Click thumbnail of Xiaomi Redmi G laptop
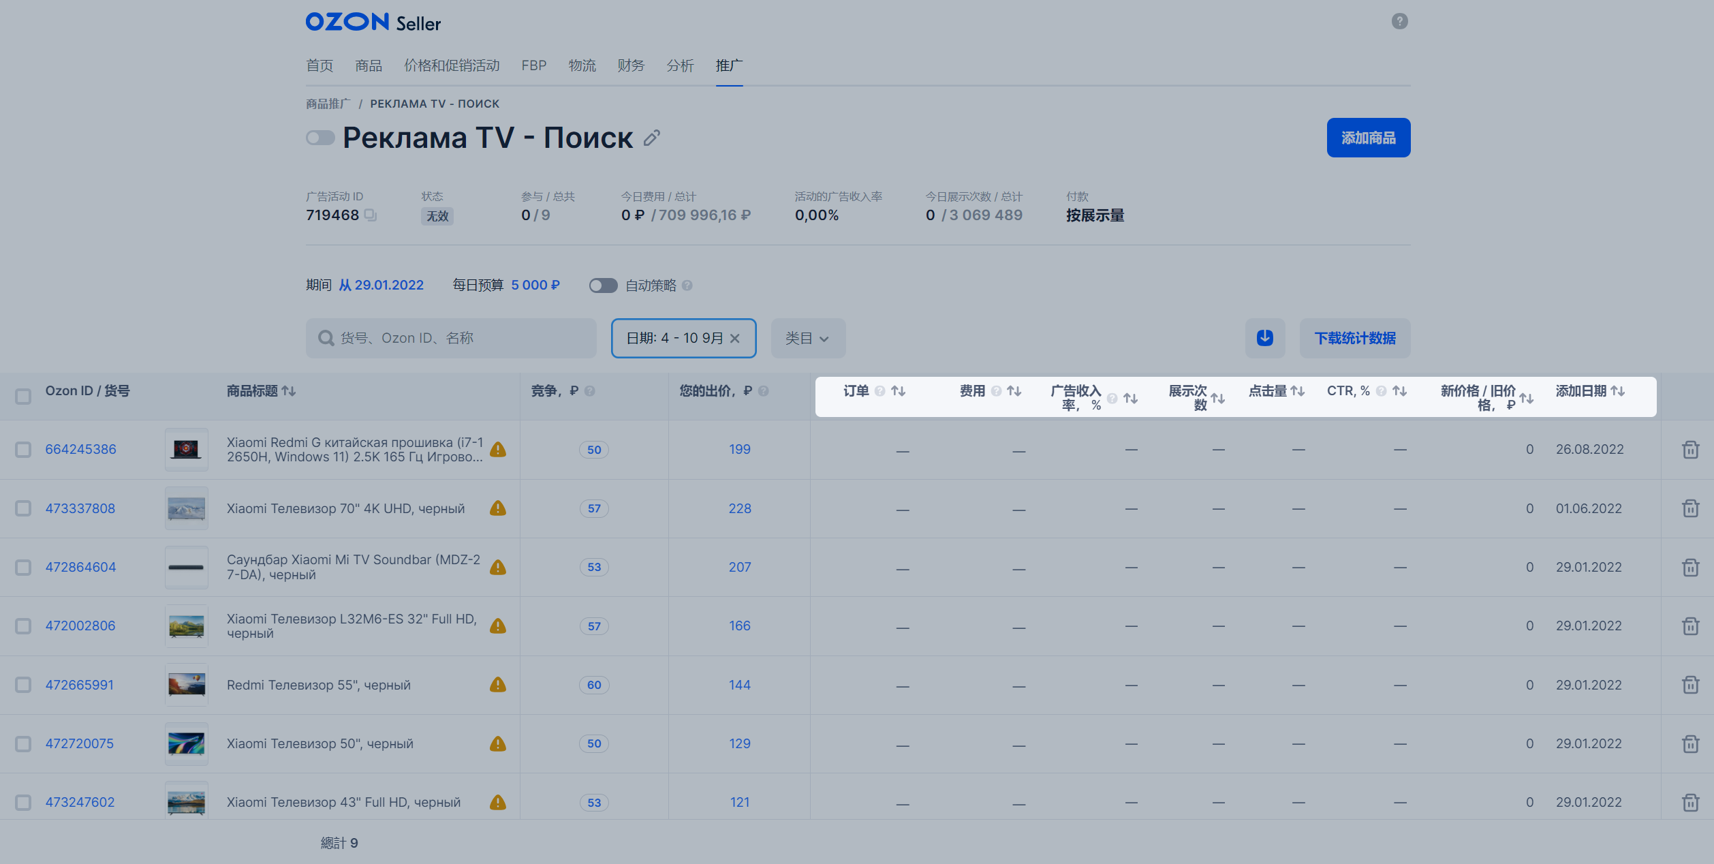This screenshot has height=864, width=1714. pyautogui.click(x=186, y=450)
